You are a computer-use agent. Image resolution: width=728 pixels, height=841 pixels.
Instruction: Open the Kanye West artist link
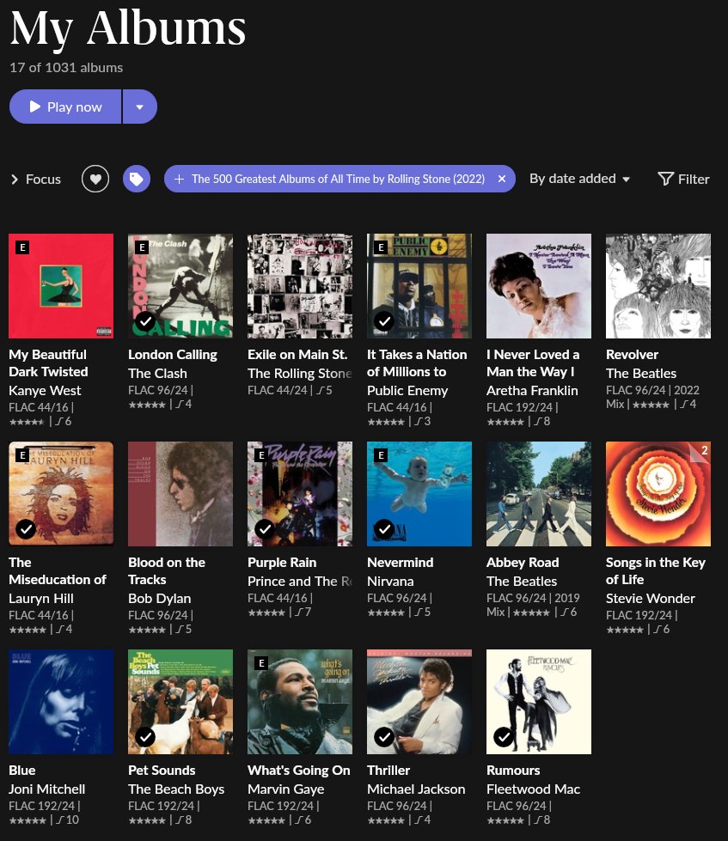(45, 390)
